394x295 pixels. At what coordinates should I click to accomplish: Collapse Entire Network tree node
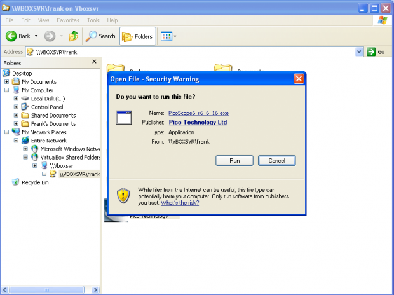(x=16, y=141)
